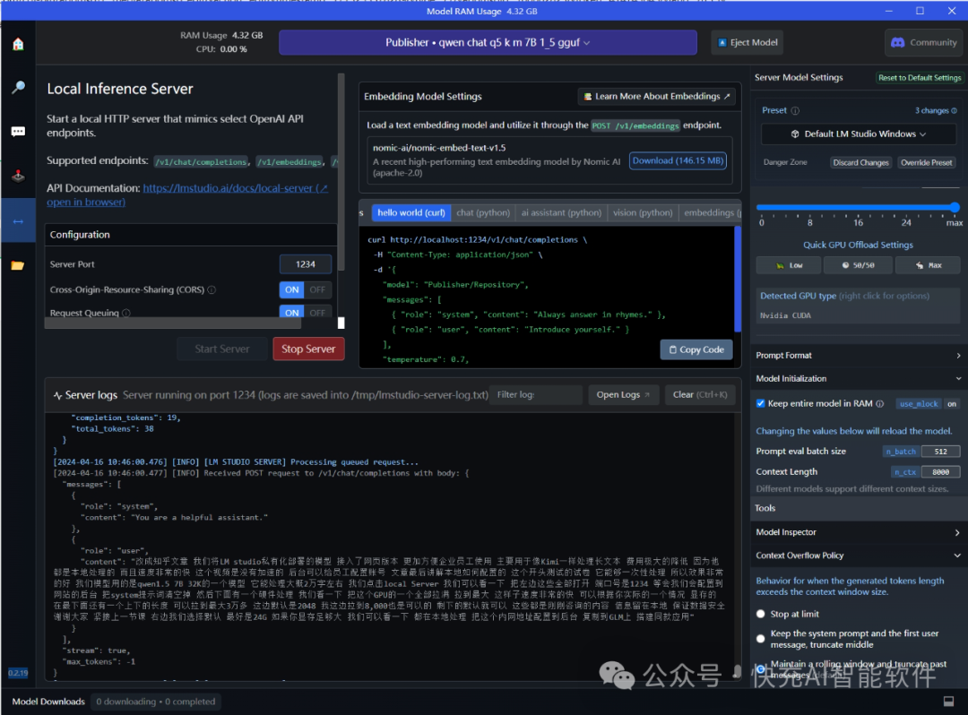
Task: Open the Home page sidebar icon
Action: coord(18,44)
